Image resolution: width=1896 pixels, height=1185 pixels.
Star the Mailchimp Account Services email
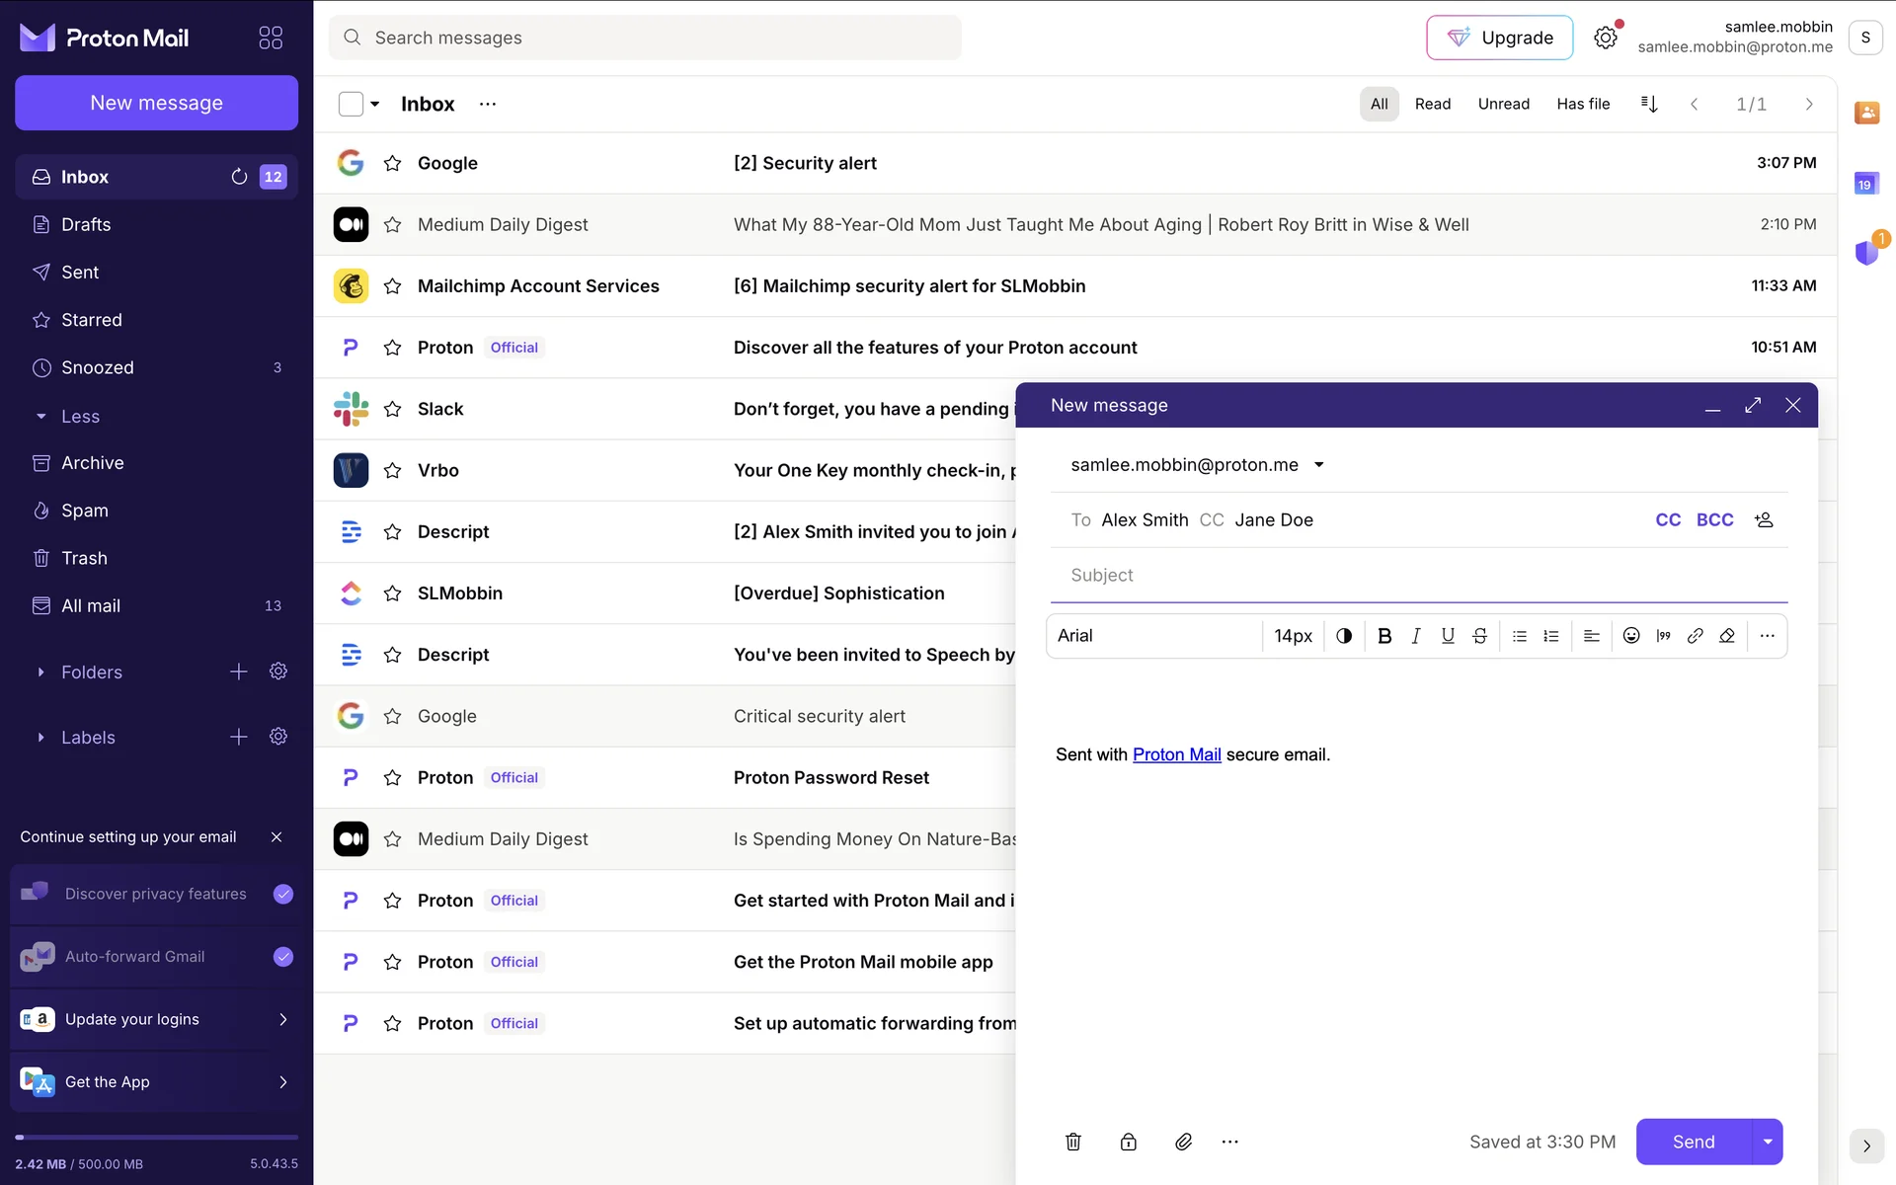coord(392,286)
